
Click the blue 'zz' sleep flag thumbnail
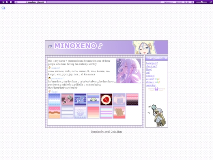pyautogui.click(x=80, y=100)
